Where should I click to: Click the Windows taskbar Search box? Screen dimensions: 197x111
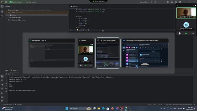pos(81,109)
